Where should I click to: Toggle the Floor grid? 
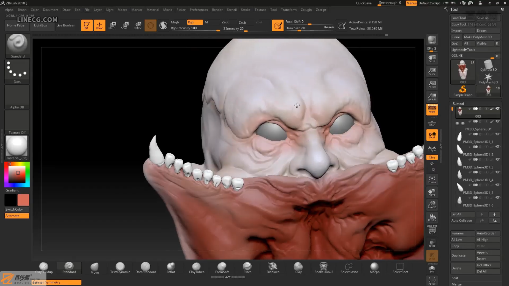pos(432,123)
